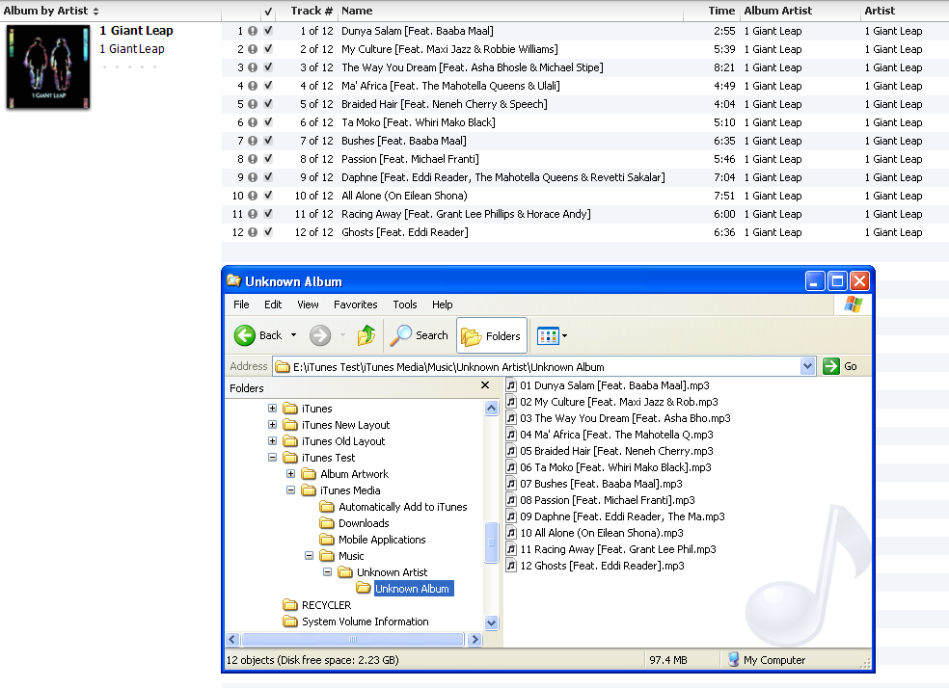This screenshot has height=688, width=949.
Task: Sort tracks by the Name column header
Action: coord(510,11)
